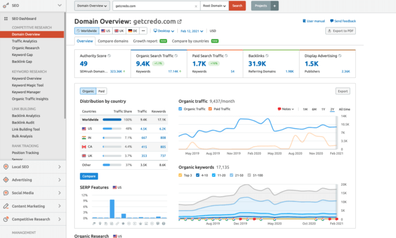Screen dimensions: 396x238
Task: Open Traffic Analytics in sidebar
Action: [x=24, y=41]
